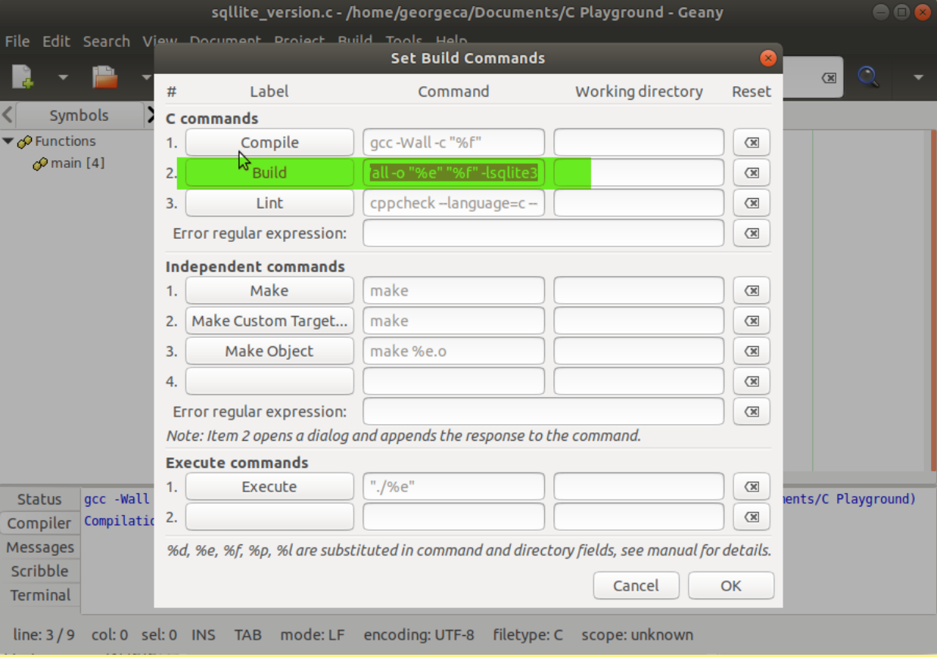
Task: Clear the toolbar search field in Geany
Action: click(x=830, y=78)
